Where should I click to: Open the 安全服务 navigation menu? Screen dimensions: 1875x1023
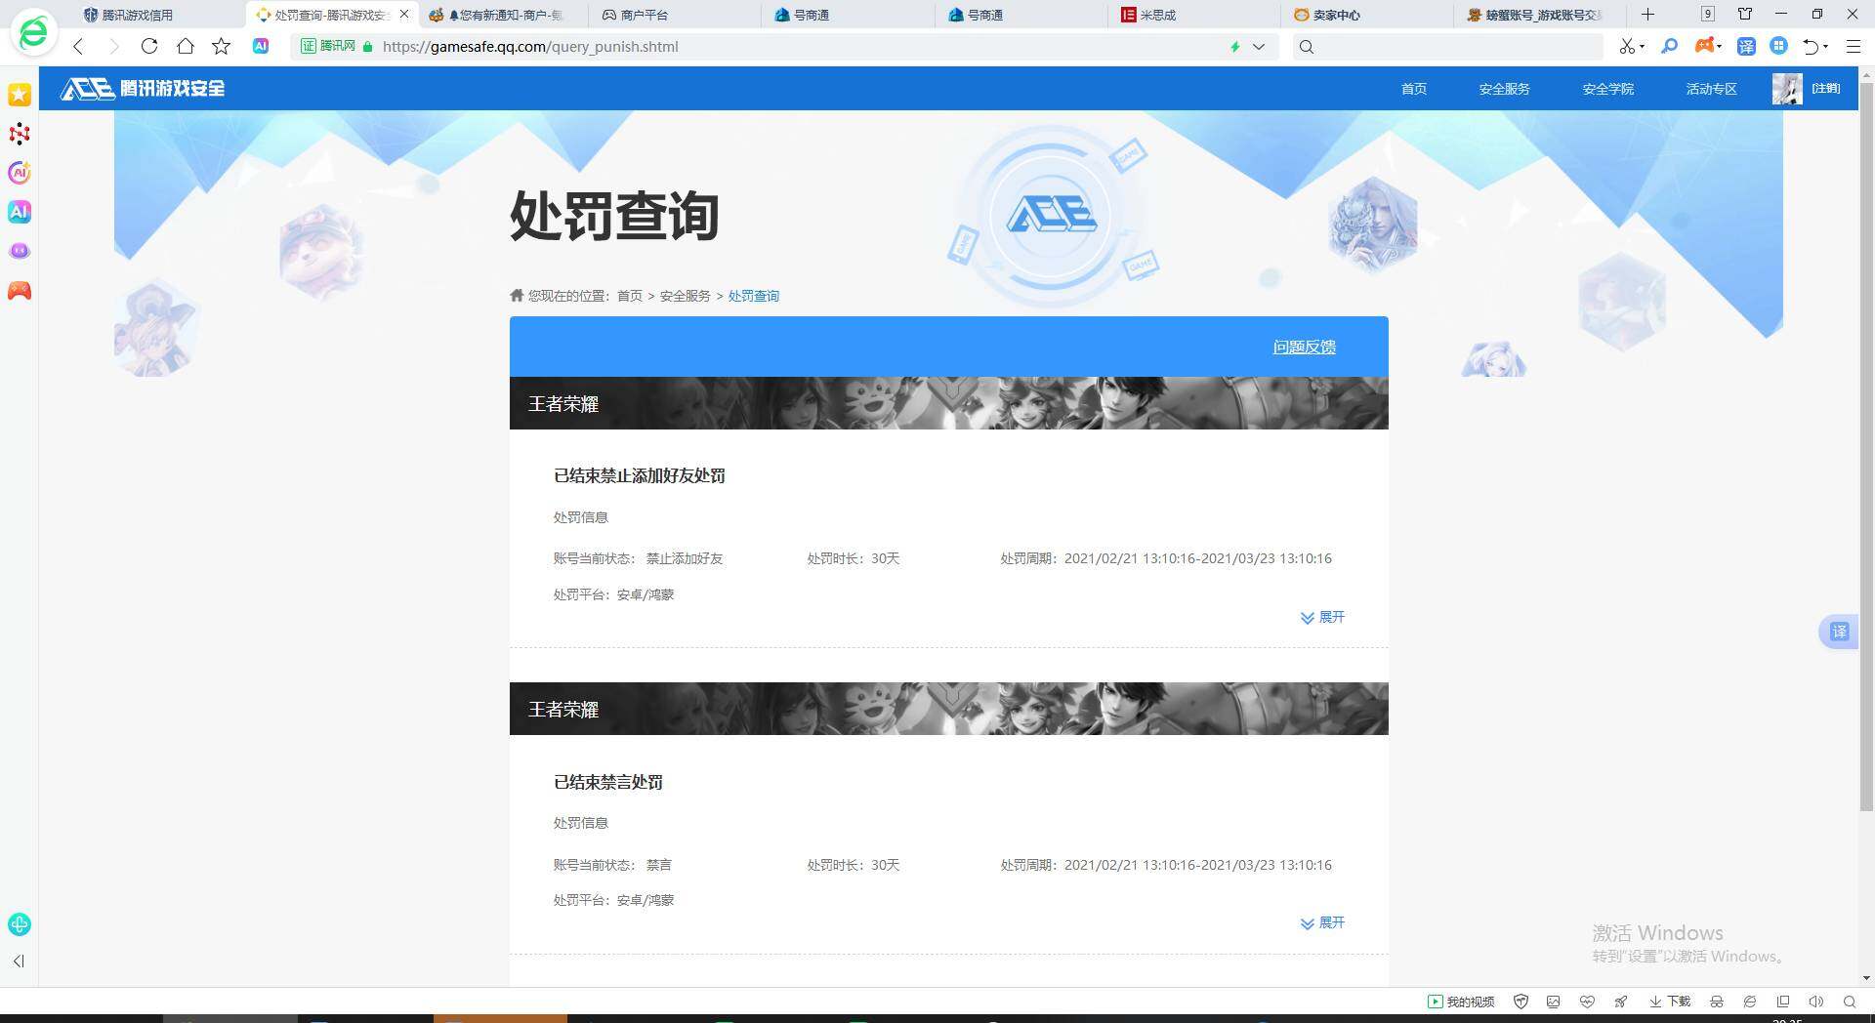(x=1504, y=89)
